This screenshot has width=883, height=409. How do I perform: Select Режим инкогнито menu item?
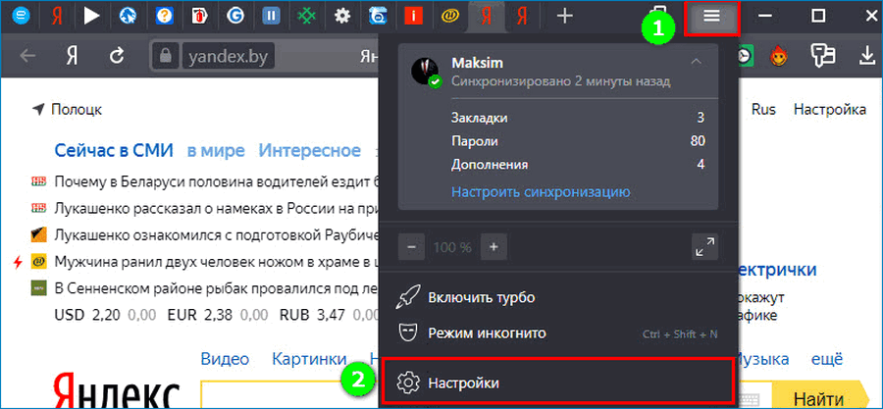[557, 333]
